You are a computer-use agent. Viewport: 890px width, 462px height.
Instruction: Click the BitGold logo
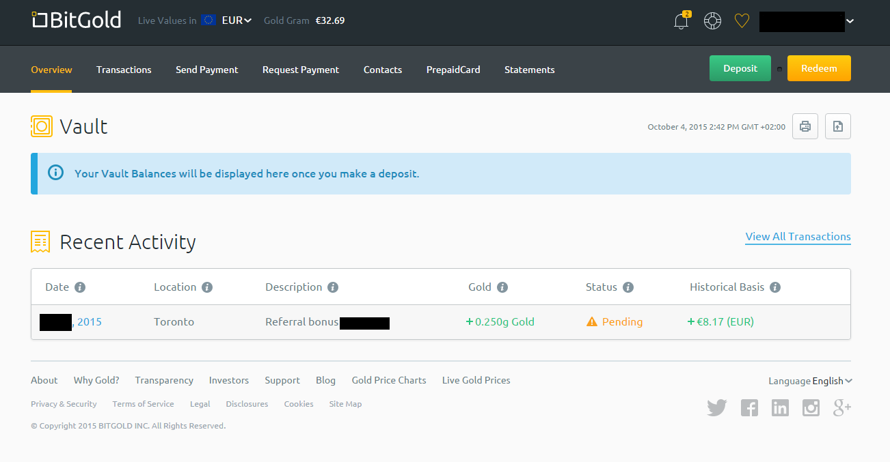tap(77, 20)
